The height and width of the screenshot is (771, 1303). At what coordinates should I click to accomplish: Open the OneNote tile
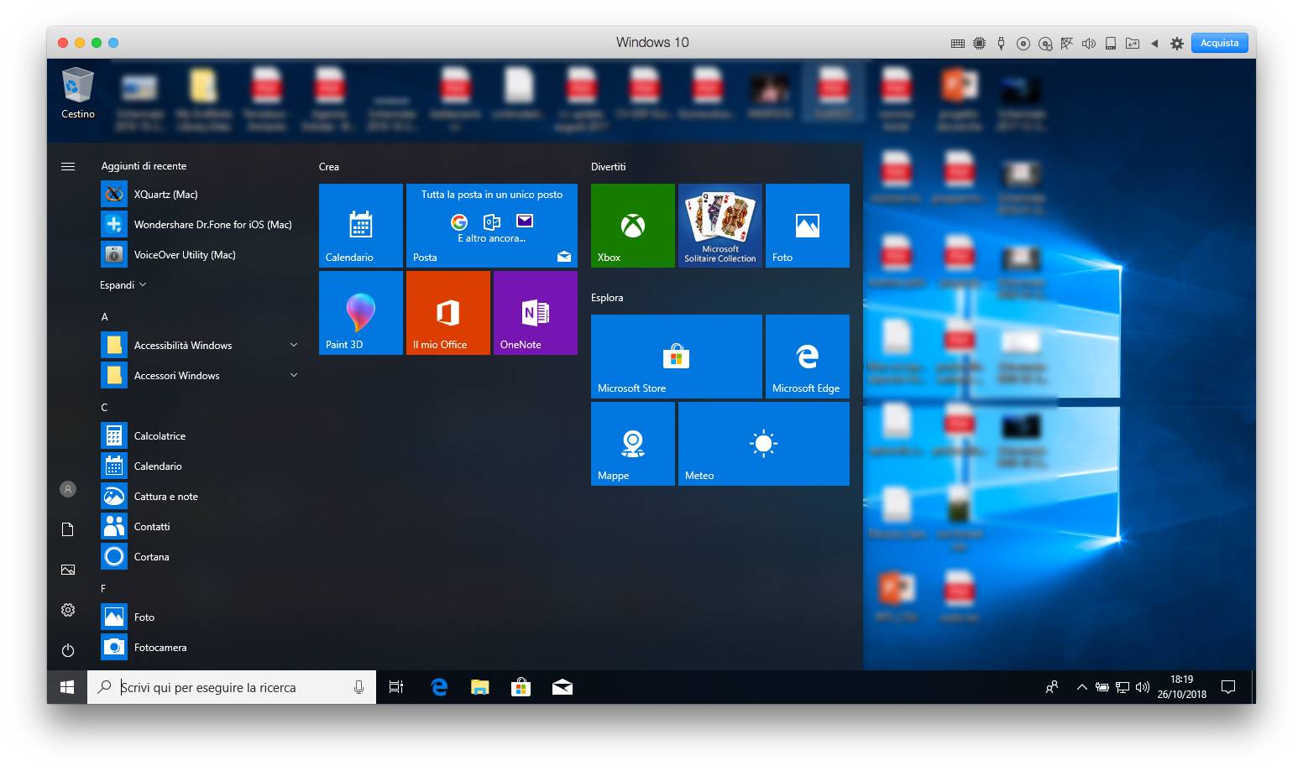[536, 313]
